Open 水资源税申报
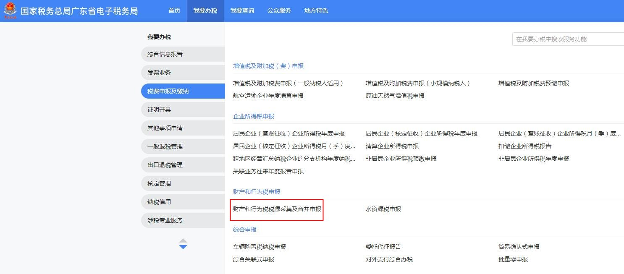 [383, 209]
